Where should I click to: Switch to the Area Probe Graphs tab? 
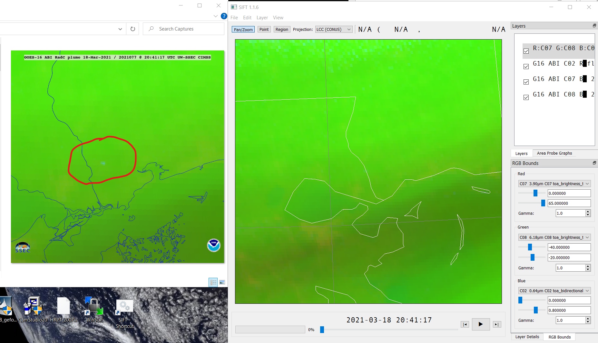554,153
